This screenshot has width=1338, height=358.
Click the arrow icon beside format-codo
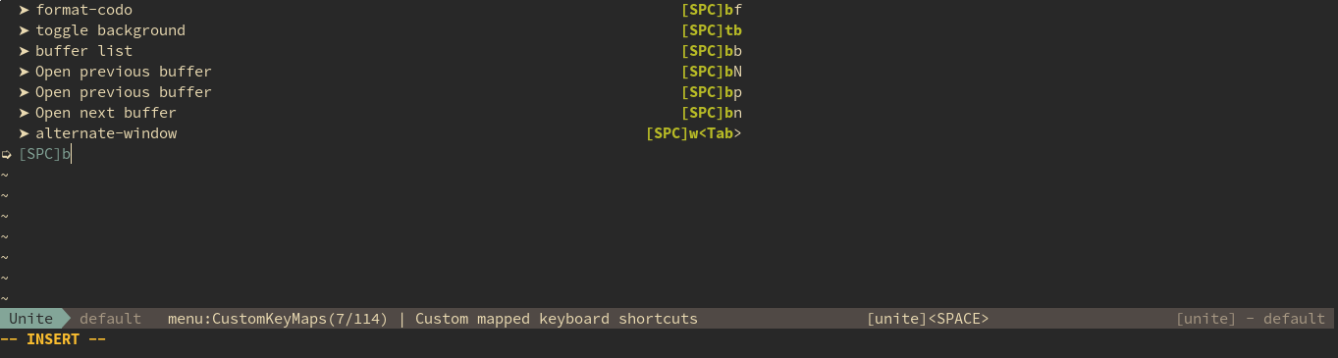pos(24,10)
